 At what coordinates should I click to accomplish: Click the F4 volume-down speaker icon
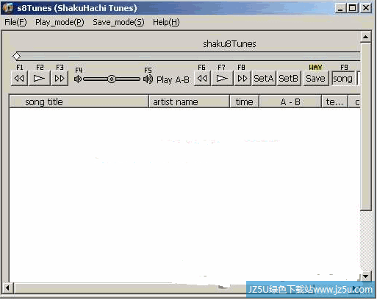78,79
